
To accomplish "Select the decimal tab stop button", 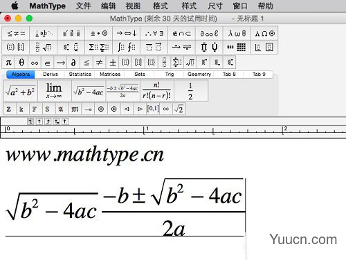I will [x=65, y=121].
